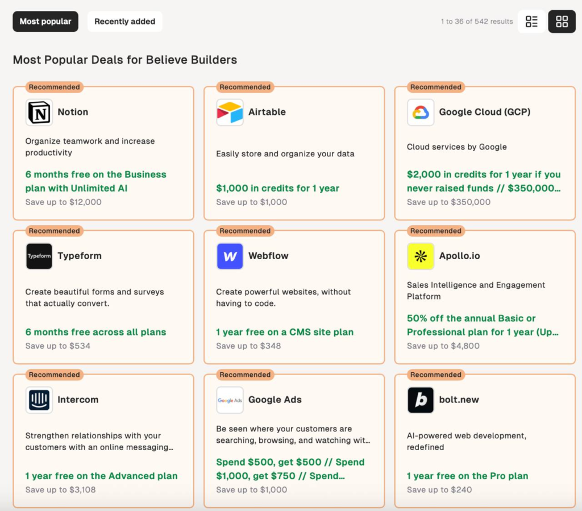Click '$2,000 in credits for 1 year' offer
582x511 pixels.
[484, 181]
